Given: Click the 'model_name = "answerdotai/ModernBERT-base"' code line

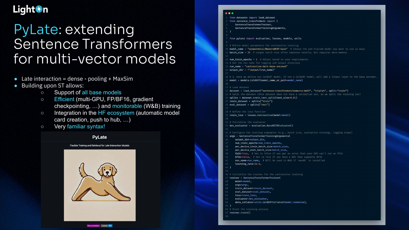Looking at the screenshot, I should (297, 49).
